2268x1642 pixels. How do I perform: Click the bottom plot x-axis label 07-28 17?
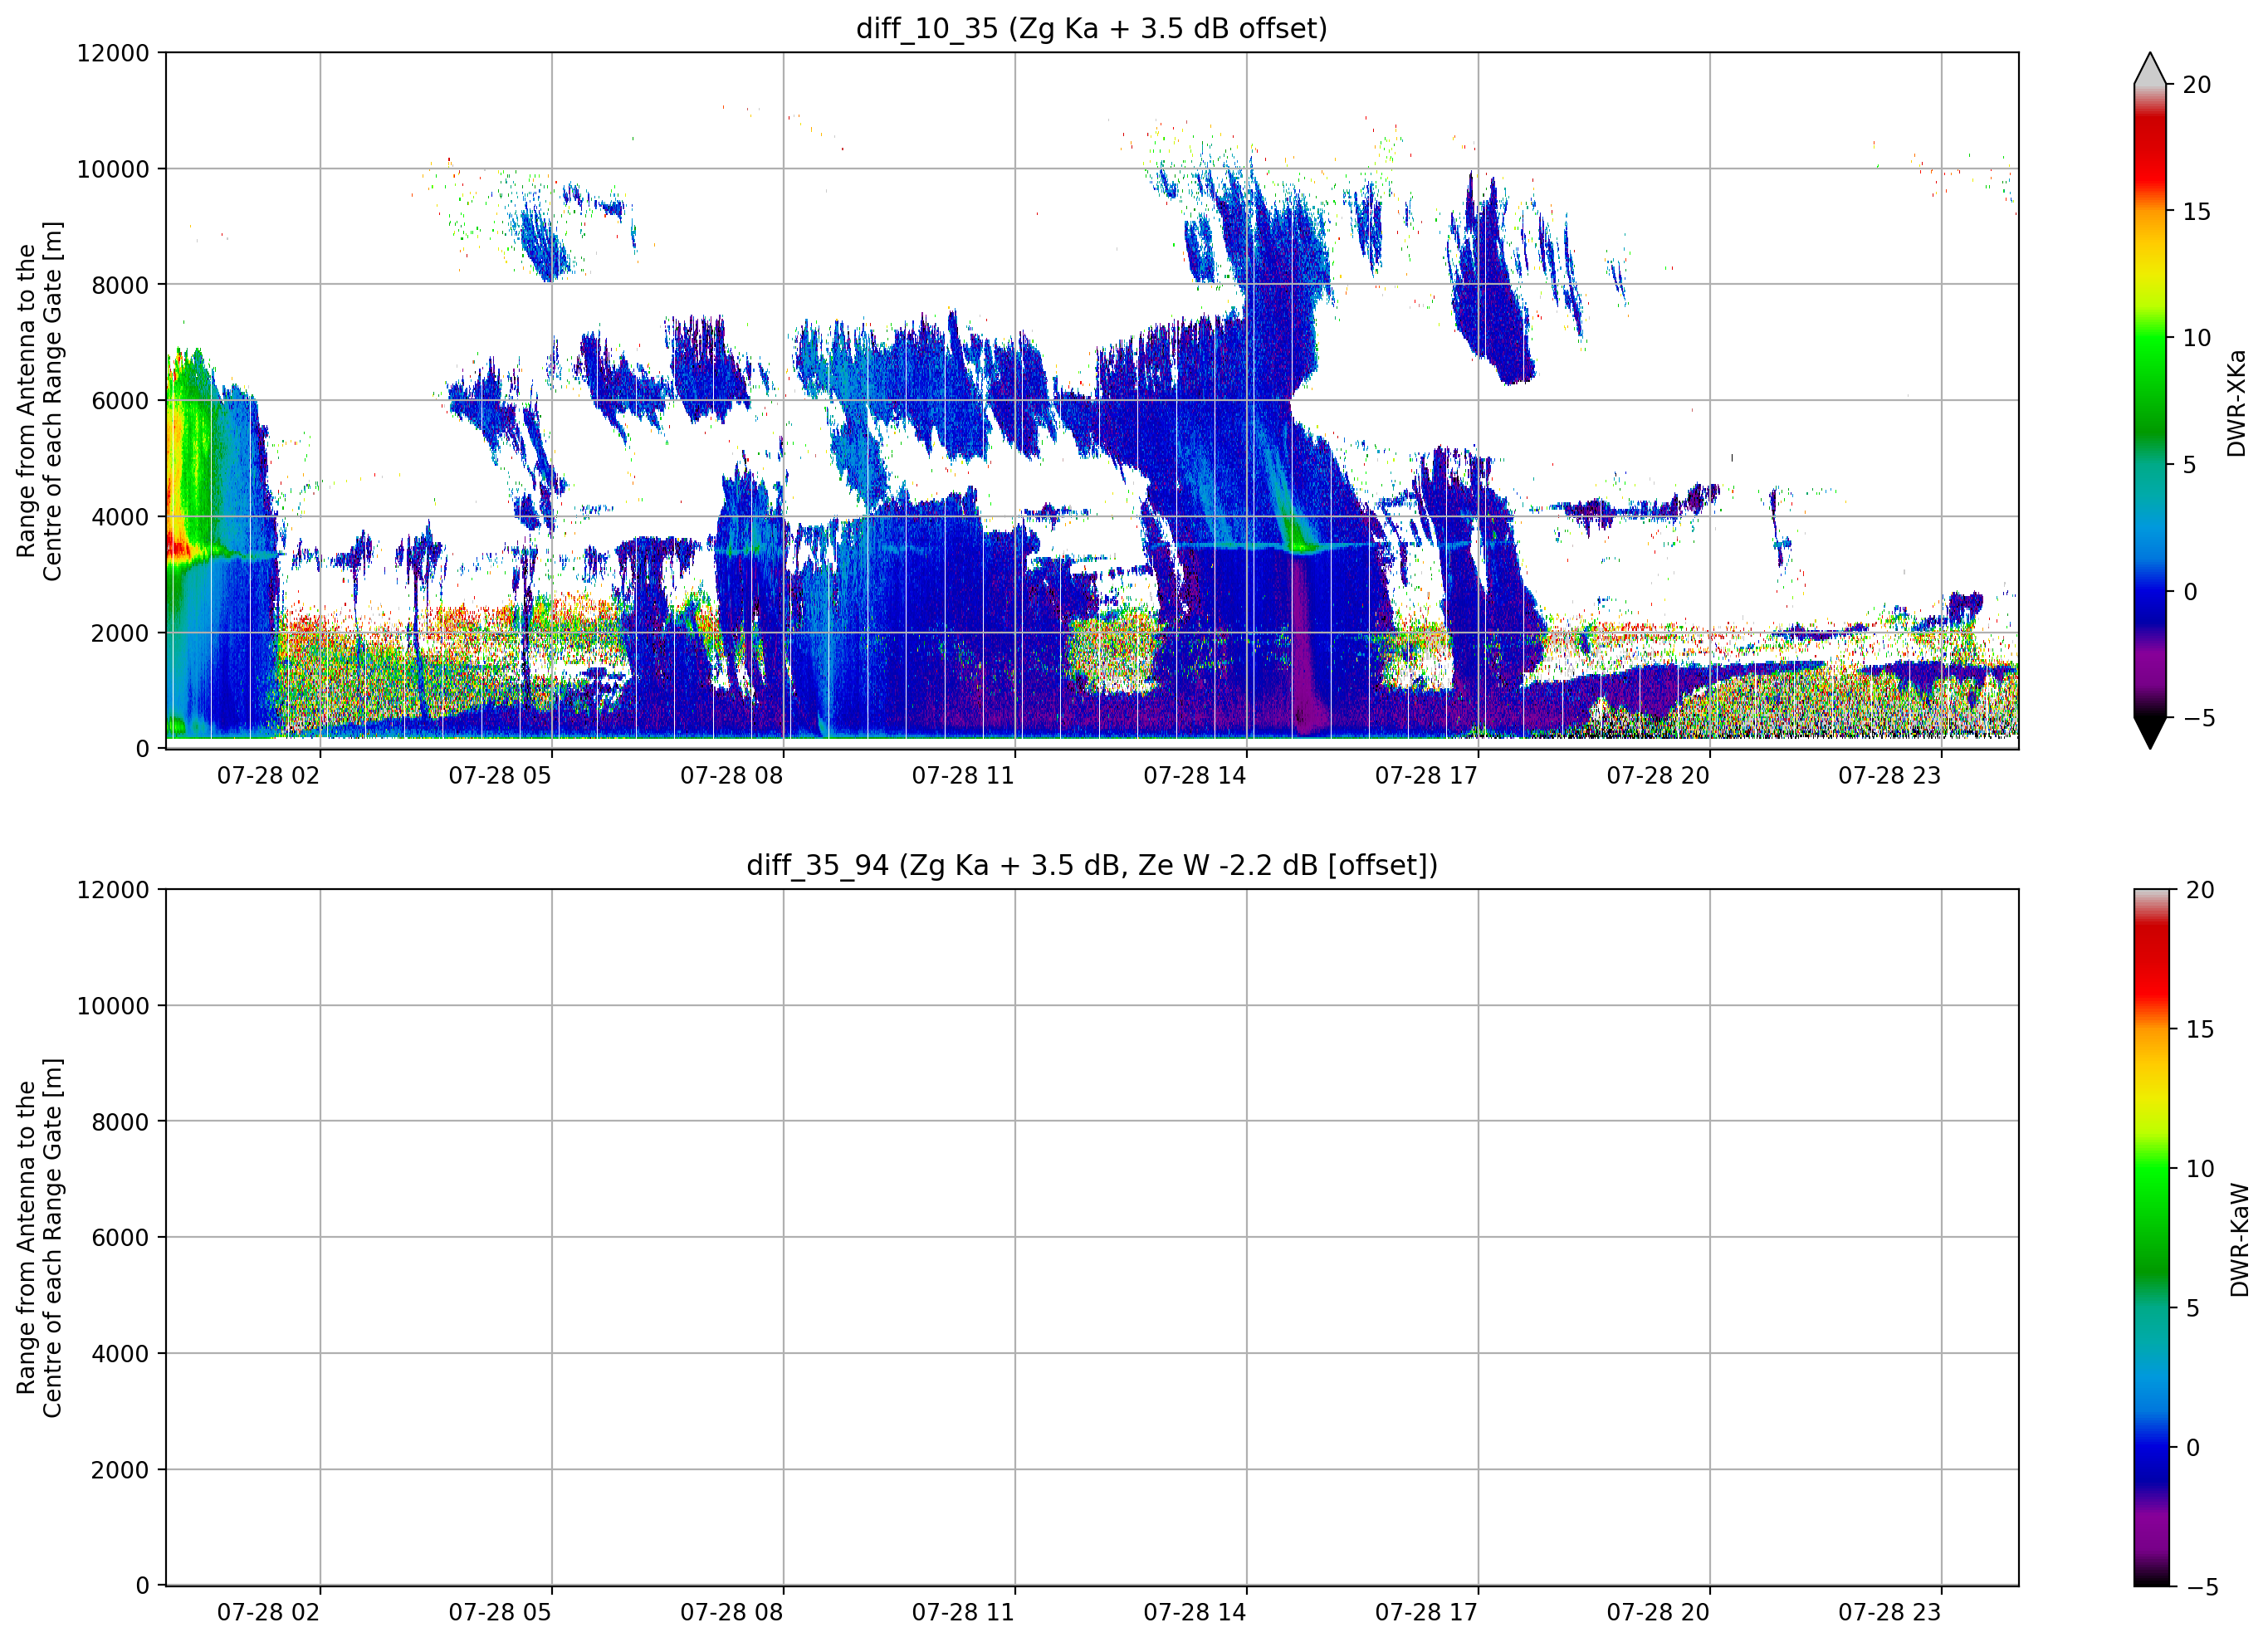coord(1427,1612)
